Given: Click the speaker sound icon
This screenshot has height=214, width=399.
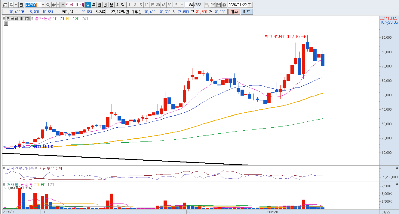Looking at the screenshot, I should tap(54, 5).
